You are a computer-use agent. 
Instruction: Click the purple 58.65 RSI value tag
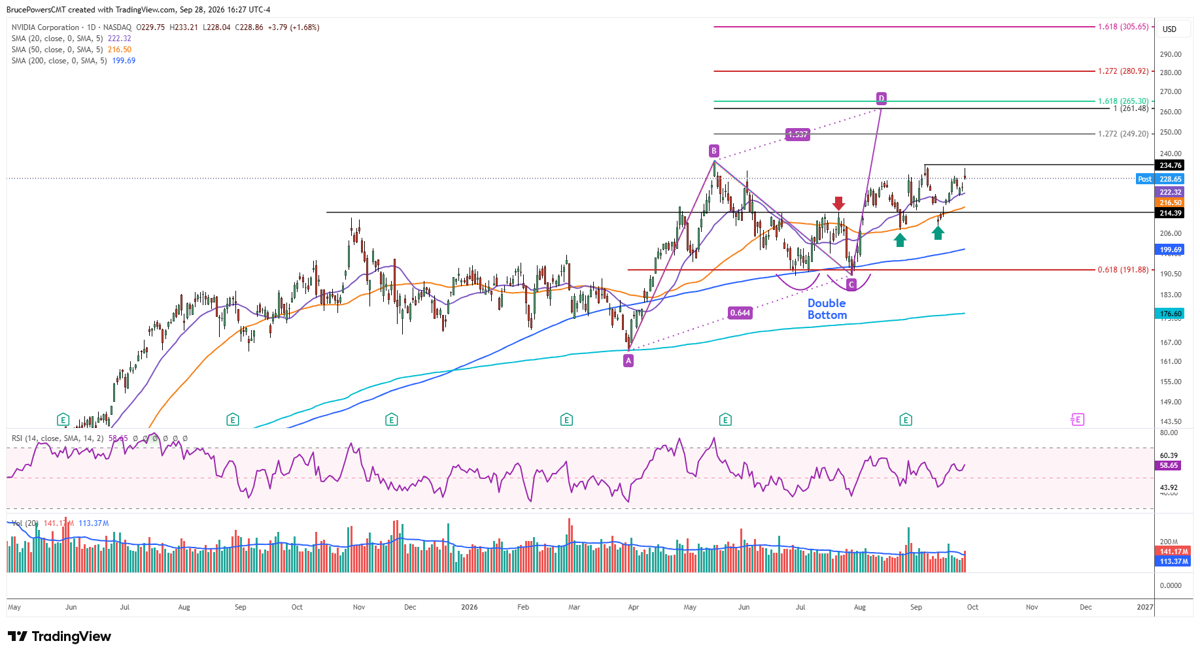[1169, 466]
